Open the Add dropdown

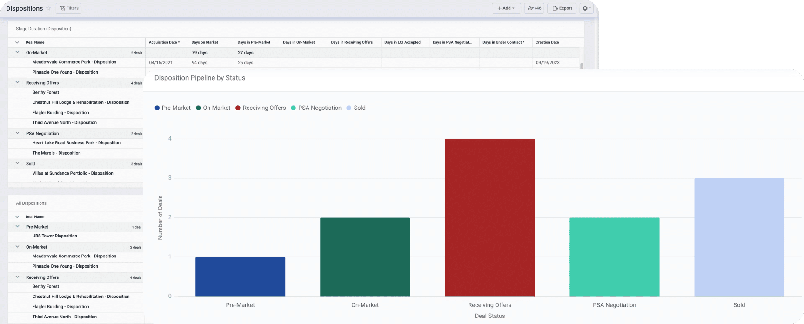tap(506, 8)
